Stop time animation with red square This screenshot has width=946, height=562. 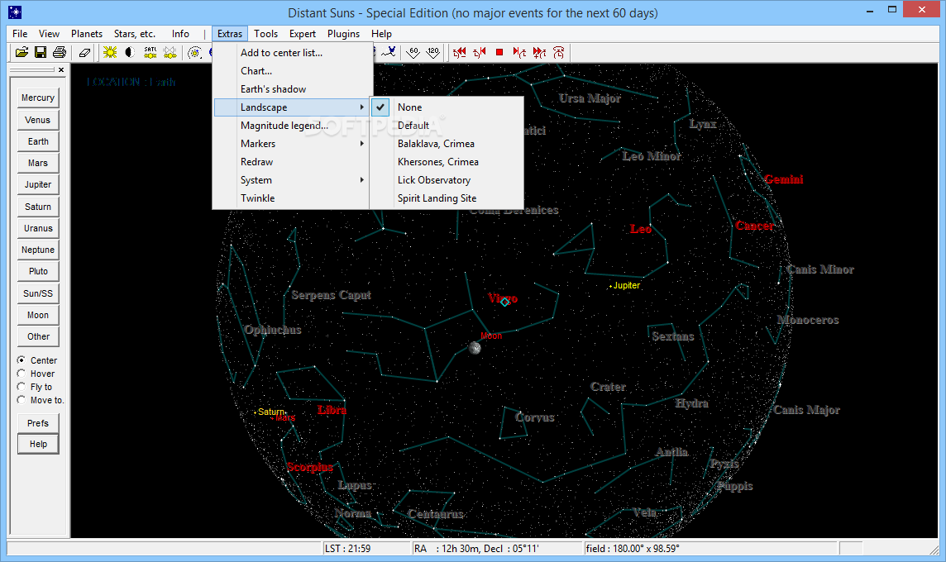click(x=499, y=52)
